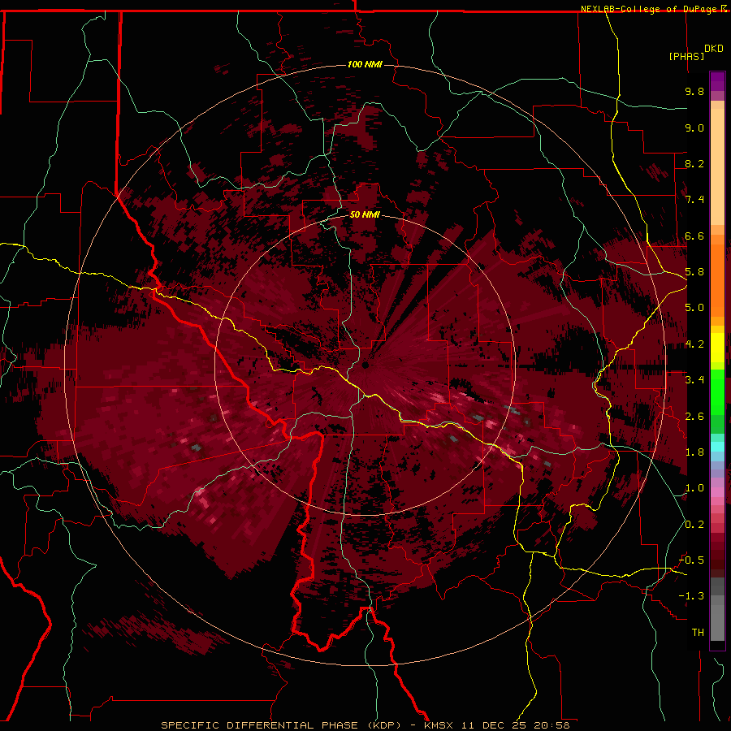Click the [PHAS] unit label
The height and width of the screenshot is (731, 731).
pos(686,56)
